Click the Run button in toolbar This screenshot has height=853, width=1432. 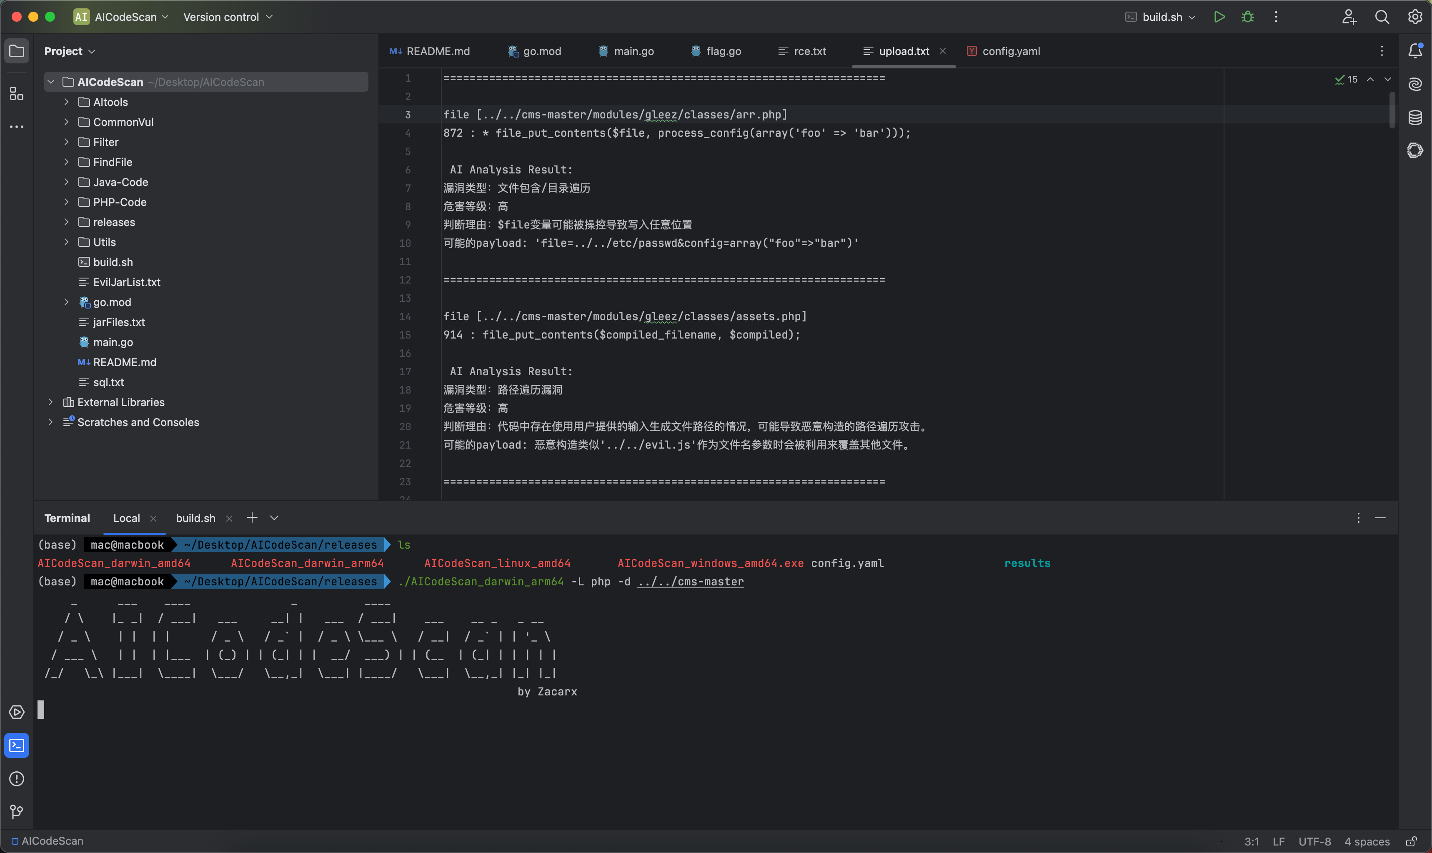tap(1219, 17)
